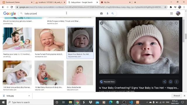The image size is (187, 105).
Task: Close the Dashboard | Starter tab
Action: tap(32, 2)
